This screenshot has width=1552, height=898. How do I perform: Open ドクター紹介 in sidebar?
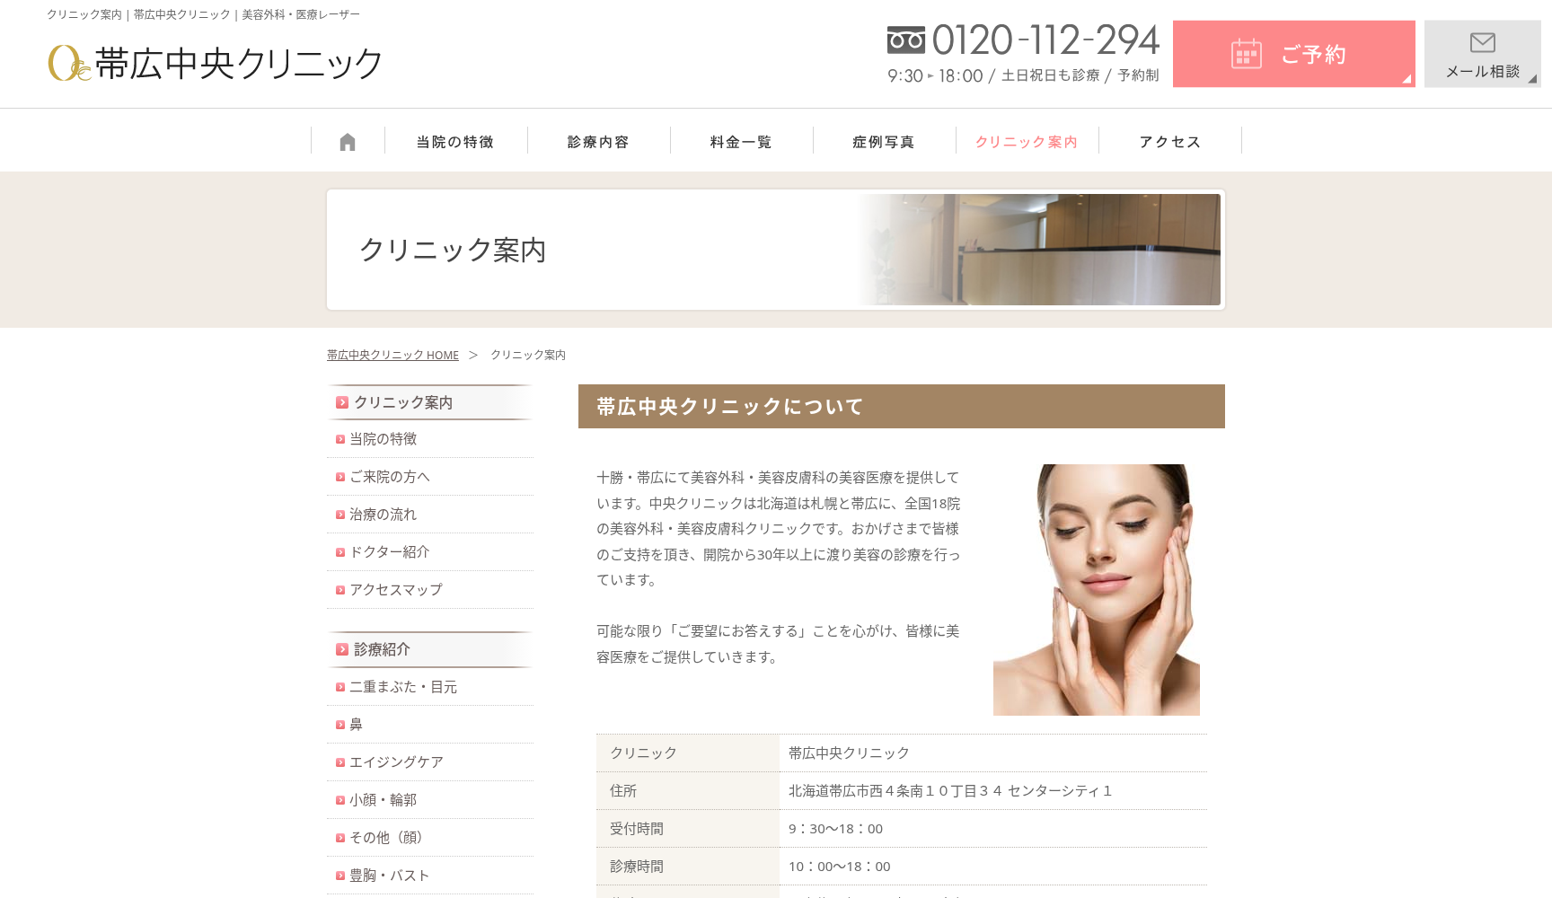(x=390, y=552)
